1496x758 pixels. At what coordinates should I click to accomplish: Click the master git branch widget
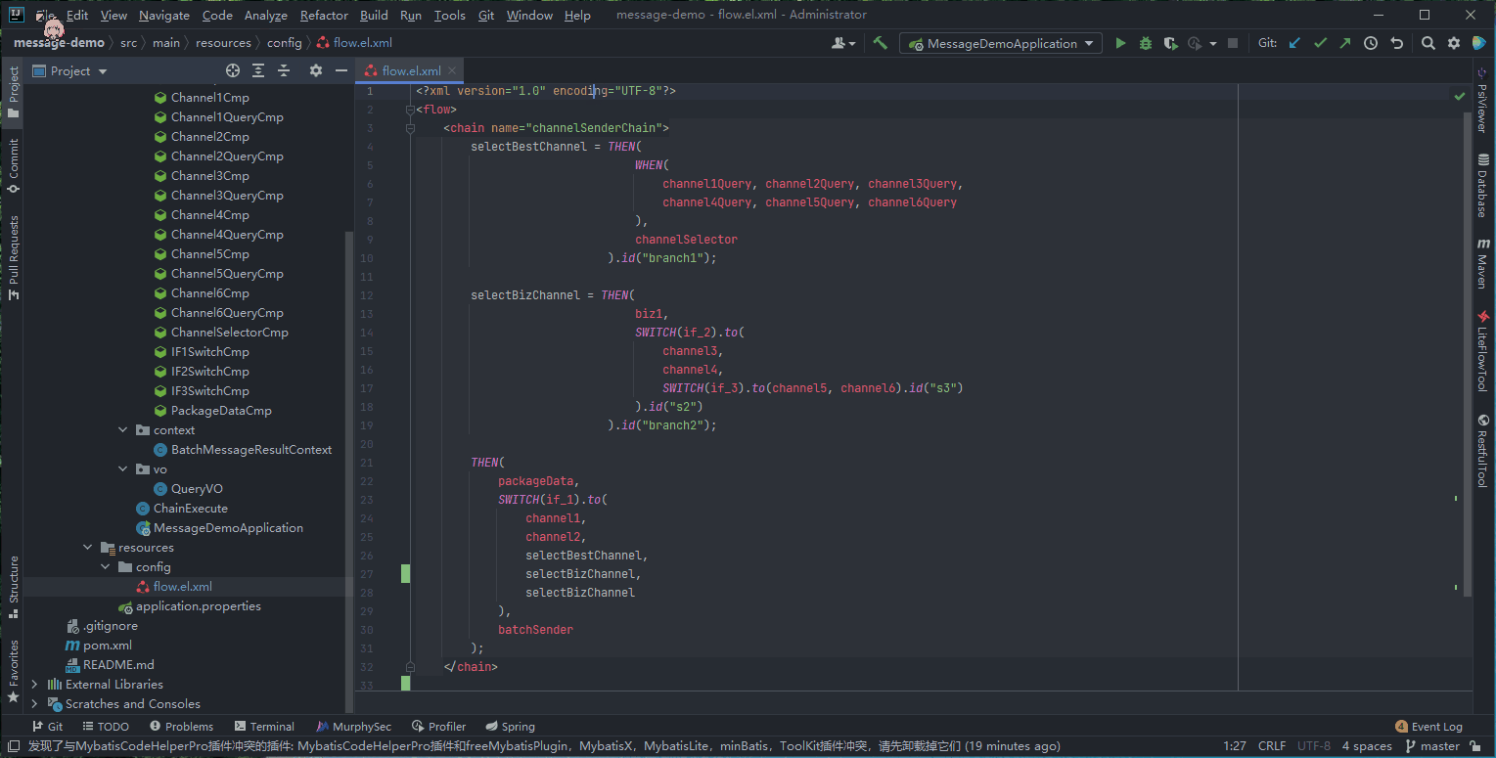pyautogui.click(x=1432, y=746)
